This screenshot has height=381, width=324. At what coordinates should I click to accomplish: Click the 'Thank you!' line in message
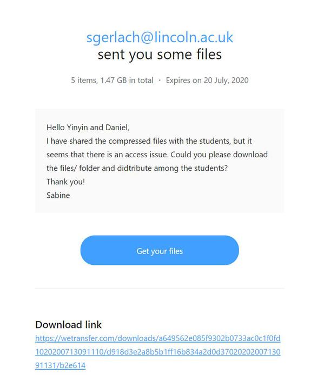[x=65, y=182]
